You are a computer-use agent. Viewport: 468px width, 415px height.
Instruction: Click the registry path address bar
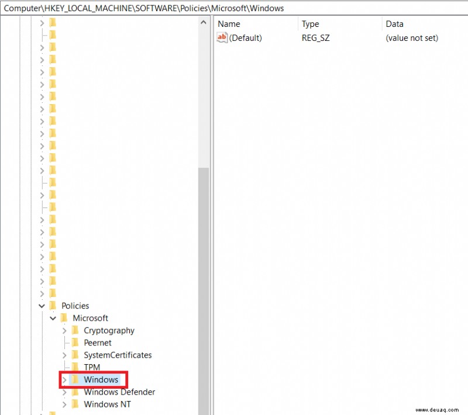pyautogui.click(x=234, y=8)
